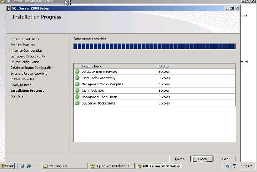Screen dimensions: 257x172
Task: Select the Installation Progress step
Action: (27, 91)
